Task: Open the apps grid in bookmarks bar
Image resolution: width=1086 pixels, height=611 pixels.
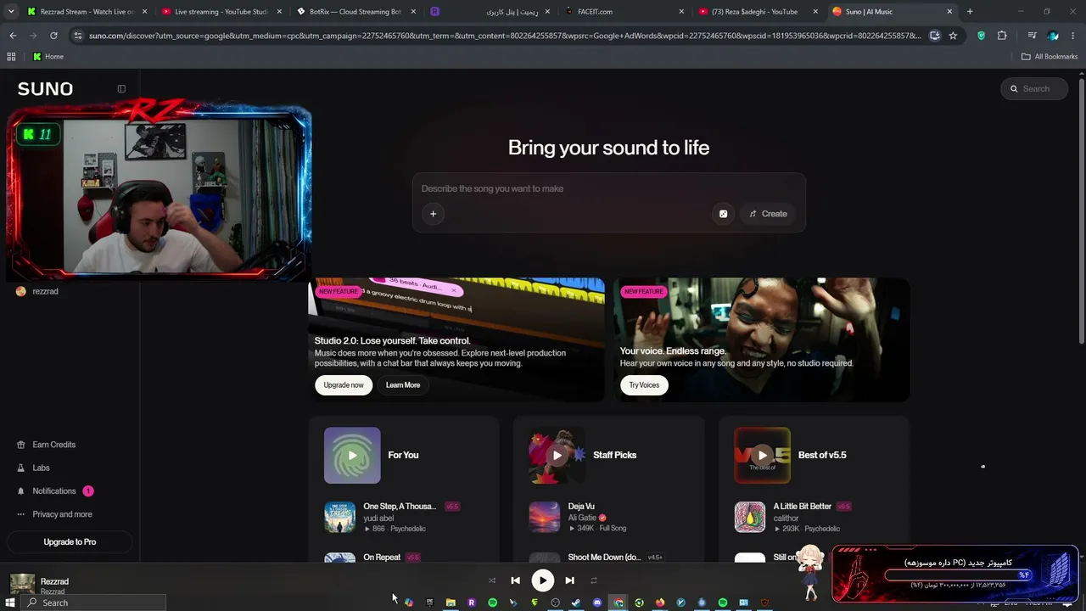Action: (11, 56)
